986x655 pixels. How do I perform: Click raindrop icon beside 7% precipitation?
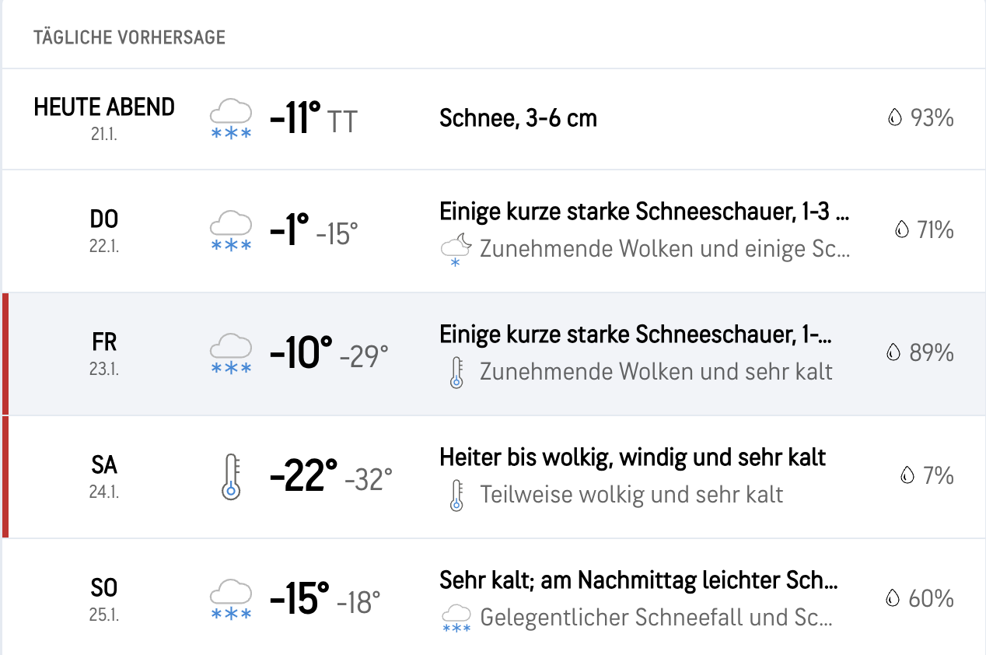coord(907,475)
